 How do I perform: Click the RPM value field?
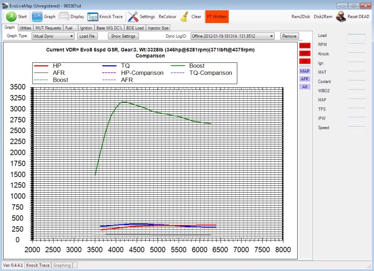(356, 46)
